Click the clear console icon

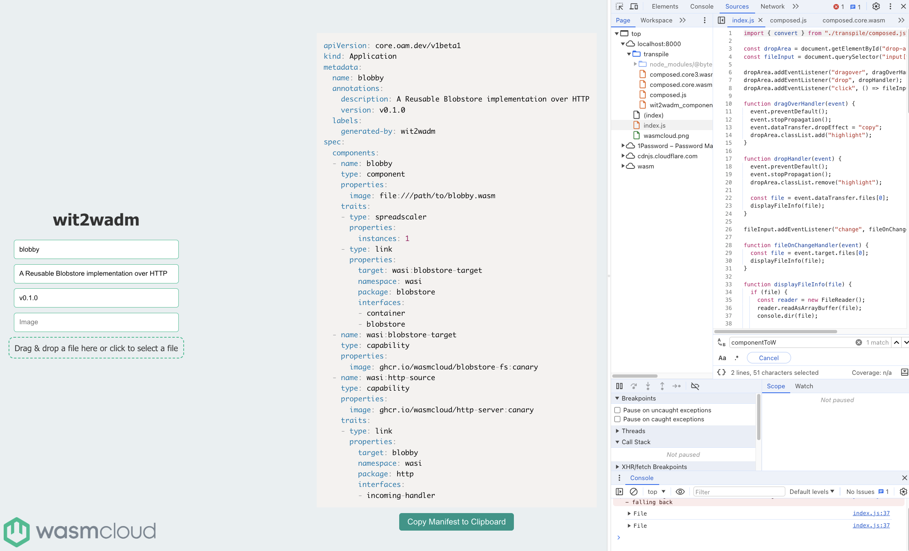(633, 491)
